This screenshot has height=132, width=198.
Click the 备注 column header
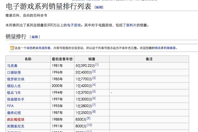pyautogui.click(x=149, y=59)
